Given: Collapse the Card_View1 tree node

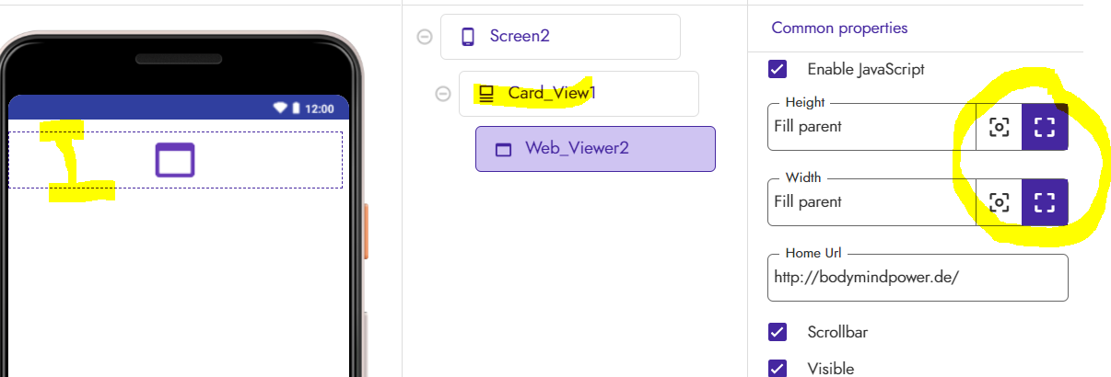Looking at the screenshot, I should tap(442, 94).
